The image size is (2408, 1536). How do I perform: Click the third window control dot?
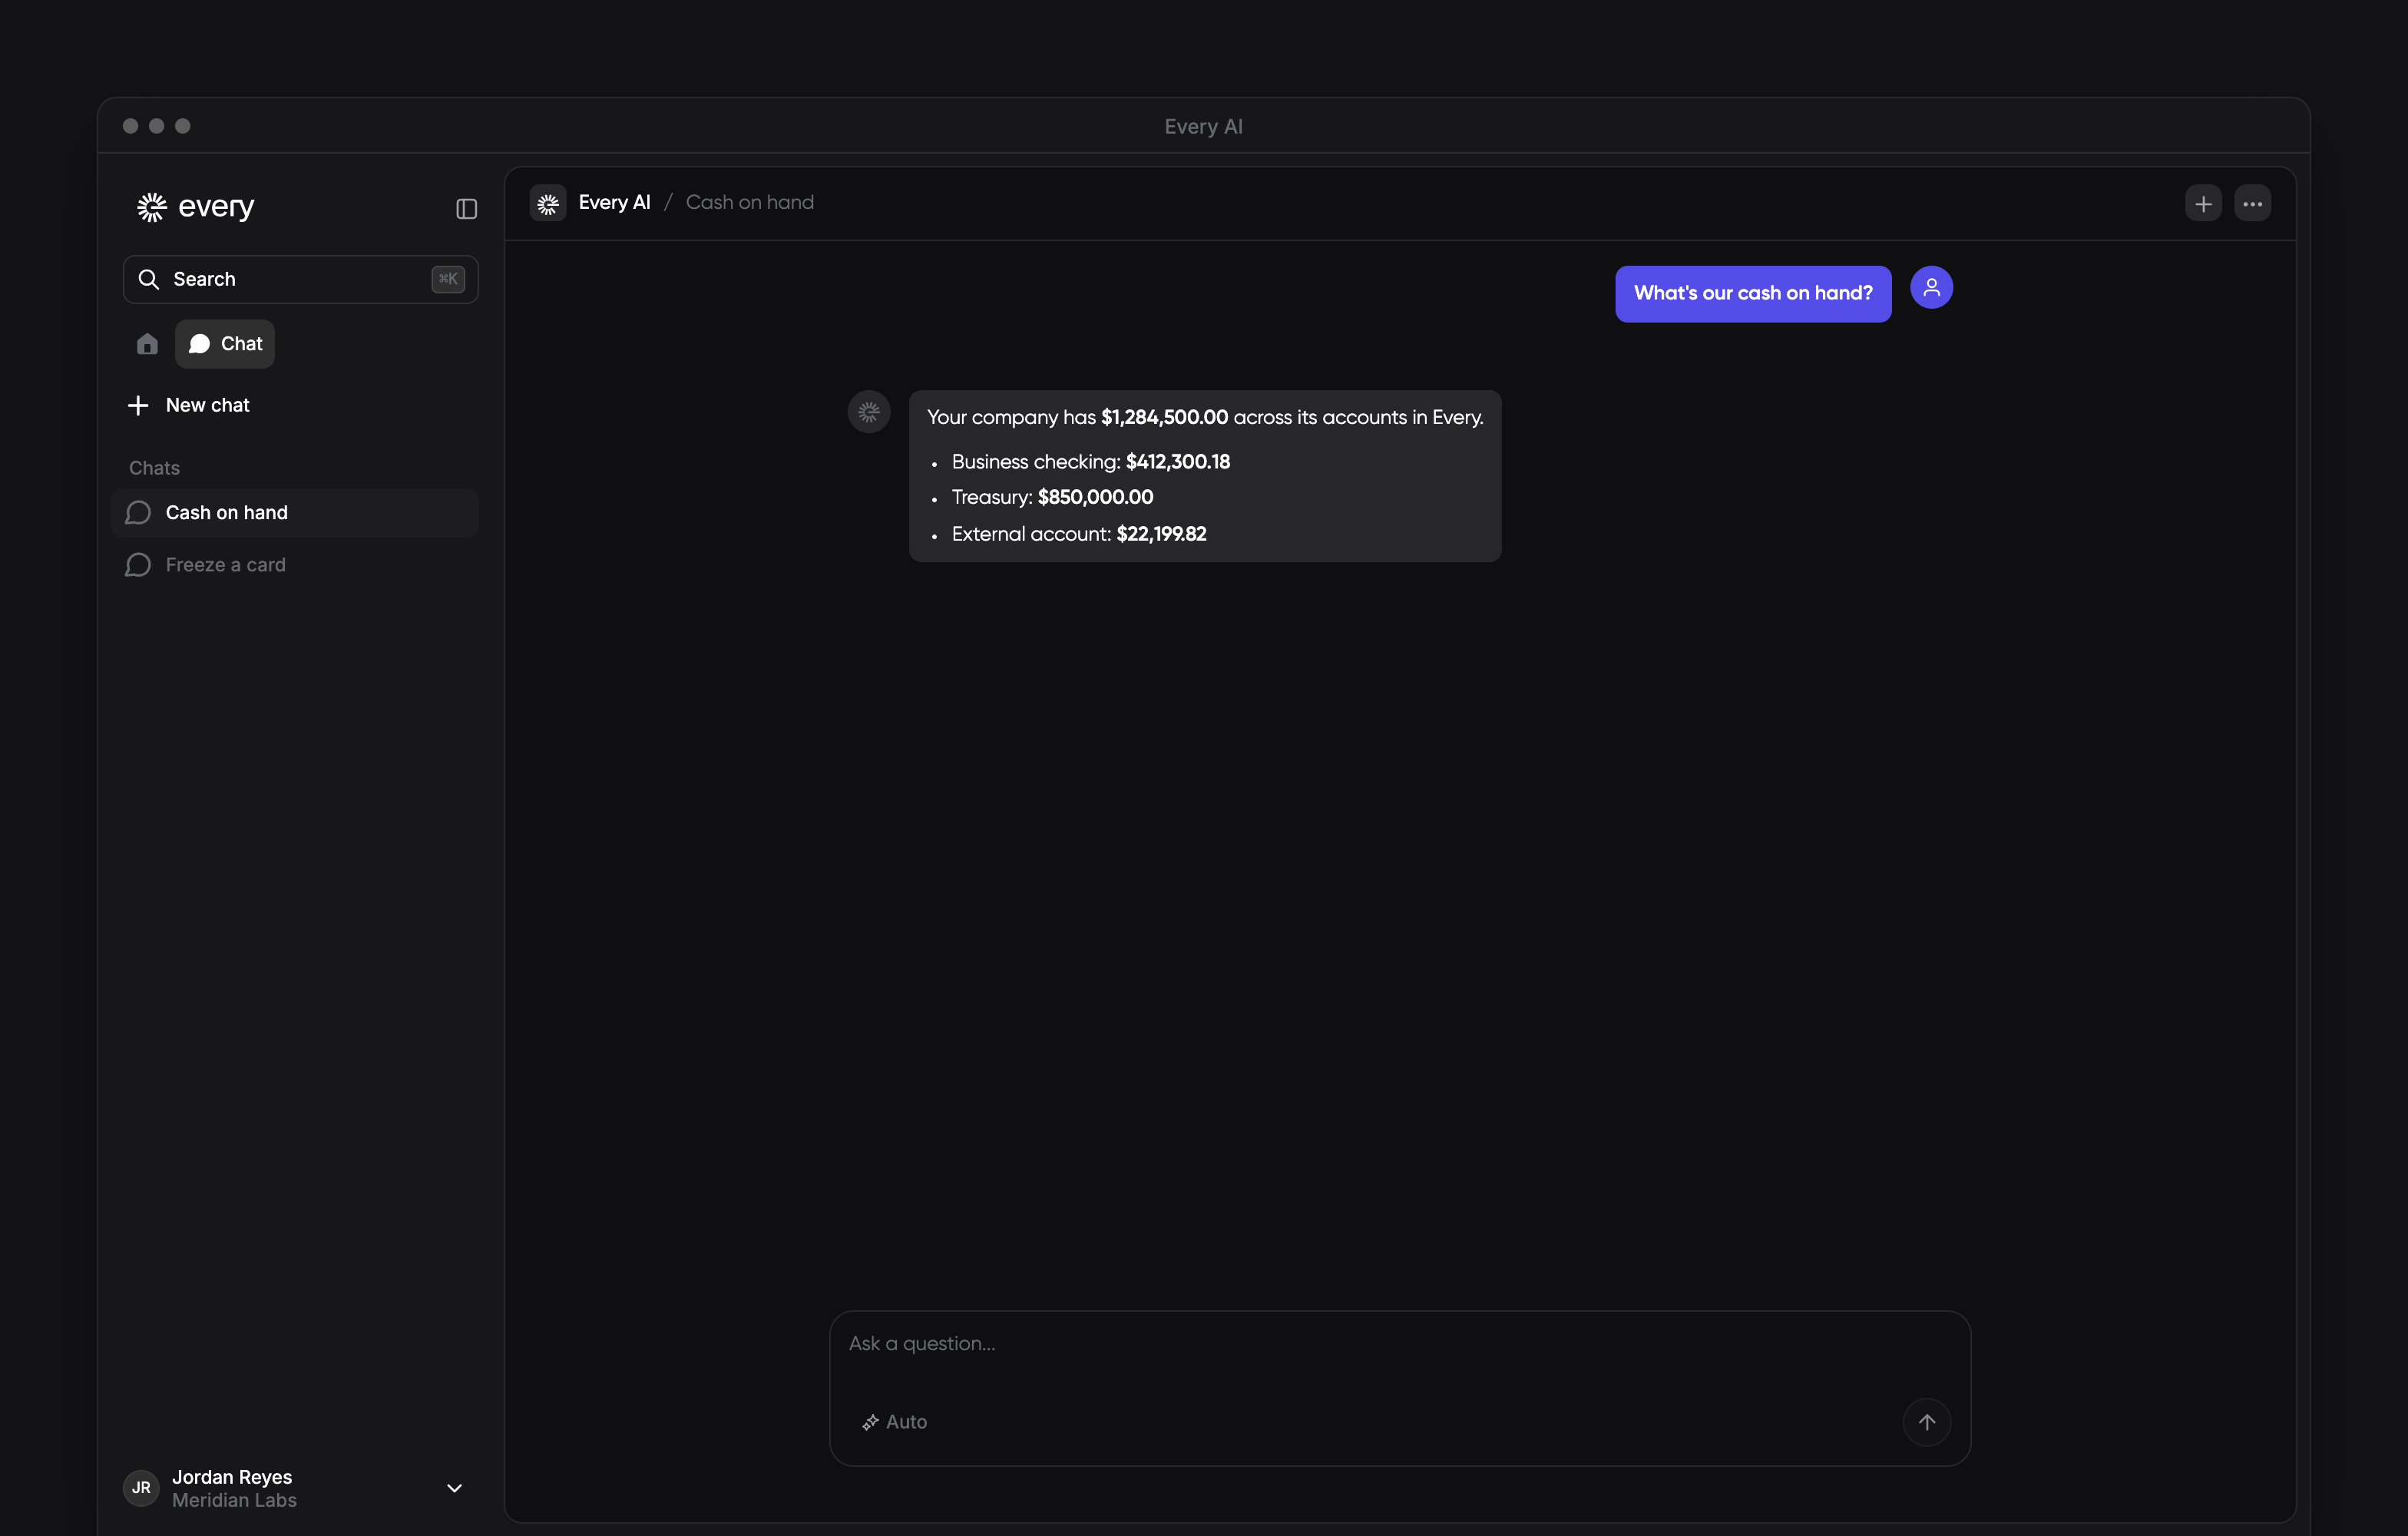point(183,126)
